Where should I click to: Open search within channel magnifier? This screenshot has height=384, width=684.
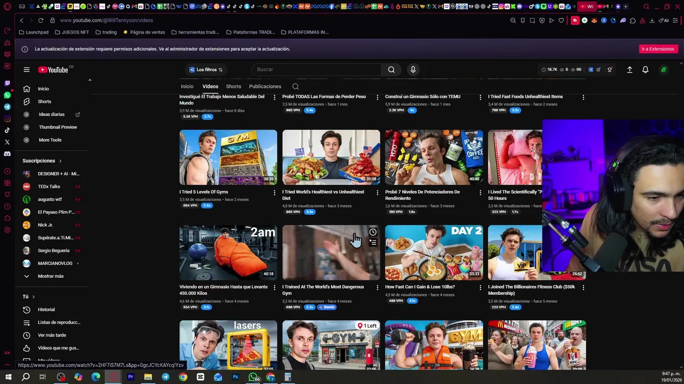click(296, 86)
